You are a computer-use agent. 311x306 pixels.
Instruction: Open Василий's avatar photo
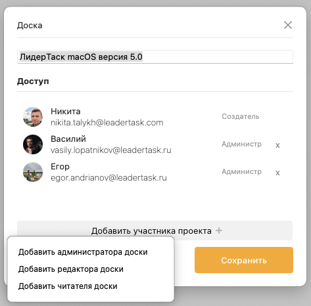33,144
